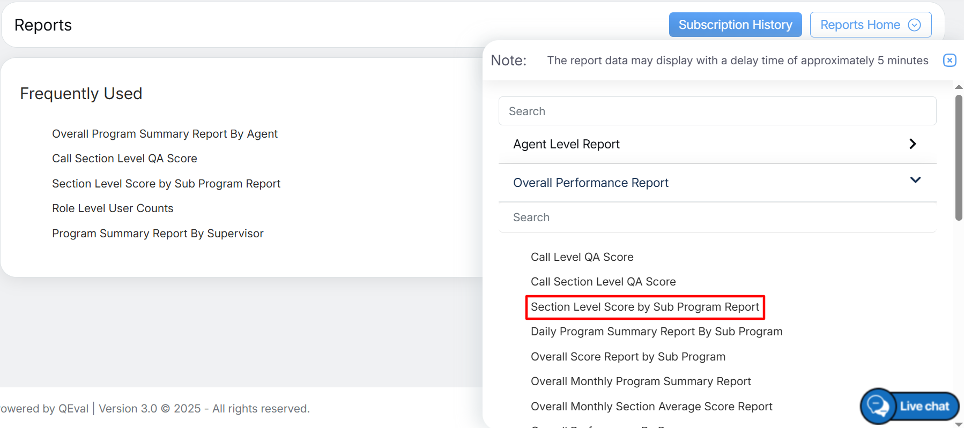Click the panel's vertical scrollbar thumb
The width and height of the screenshot is (964, 428).
(959, 157)
